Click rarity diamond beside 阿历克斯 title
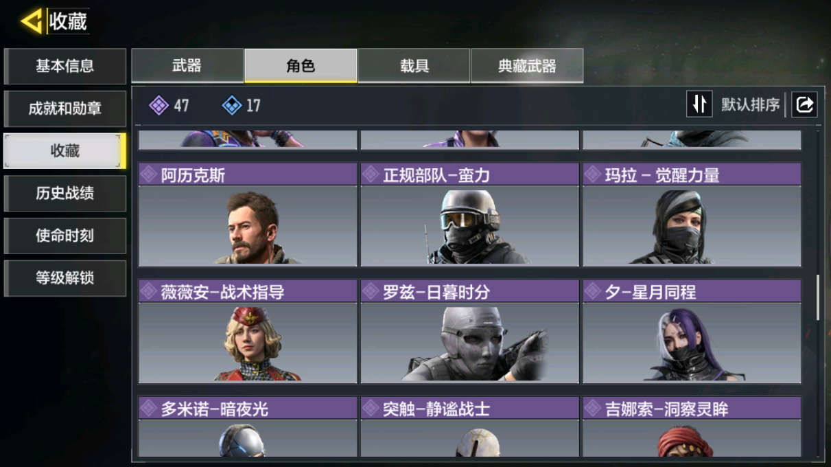The image size is (831, 467). tap(149, 174)
